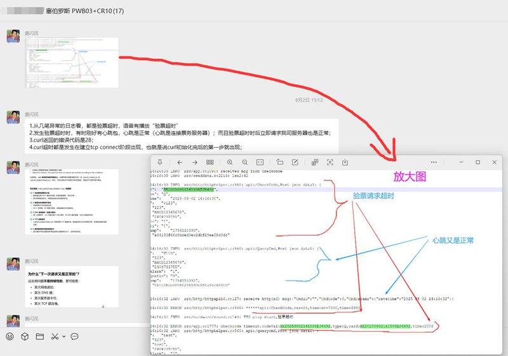
Task: Open thumbnail grid view in image viewer
Action: click(210, 163)
